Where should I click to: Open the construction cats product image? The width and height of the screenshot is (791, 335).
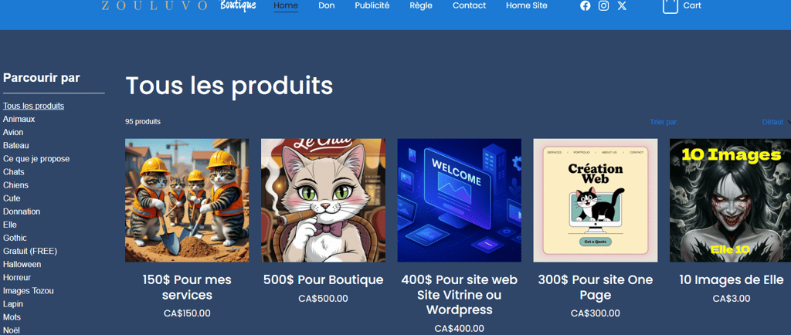(x=187, y=201)
